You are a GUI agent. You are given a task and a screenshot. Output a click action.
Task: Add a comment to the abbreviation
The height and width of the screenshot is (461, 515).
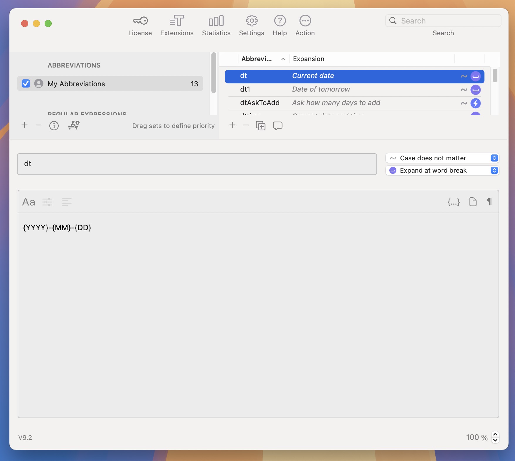pyautogui.click(x=277, y=126)
